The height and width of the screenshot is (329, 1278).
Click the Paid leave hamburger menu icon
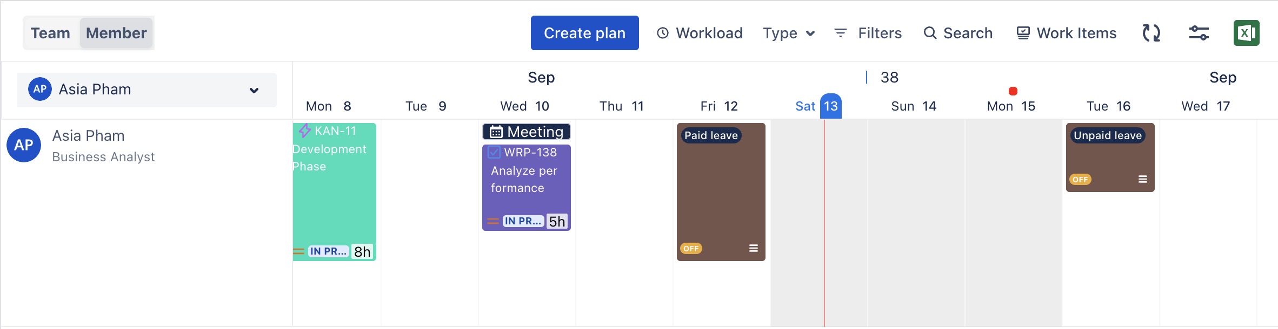click(753, 248)
